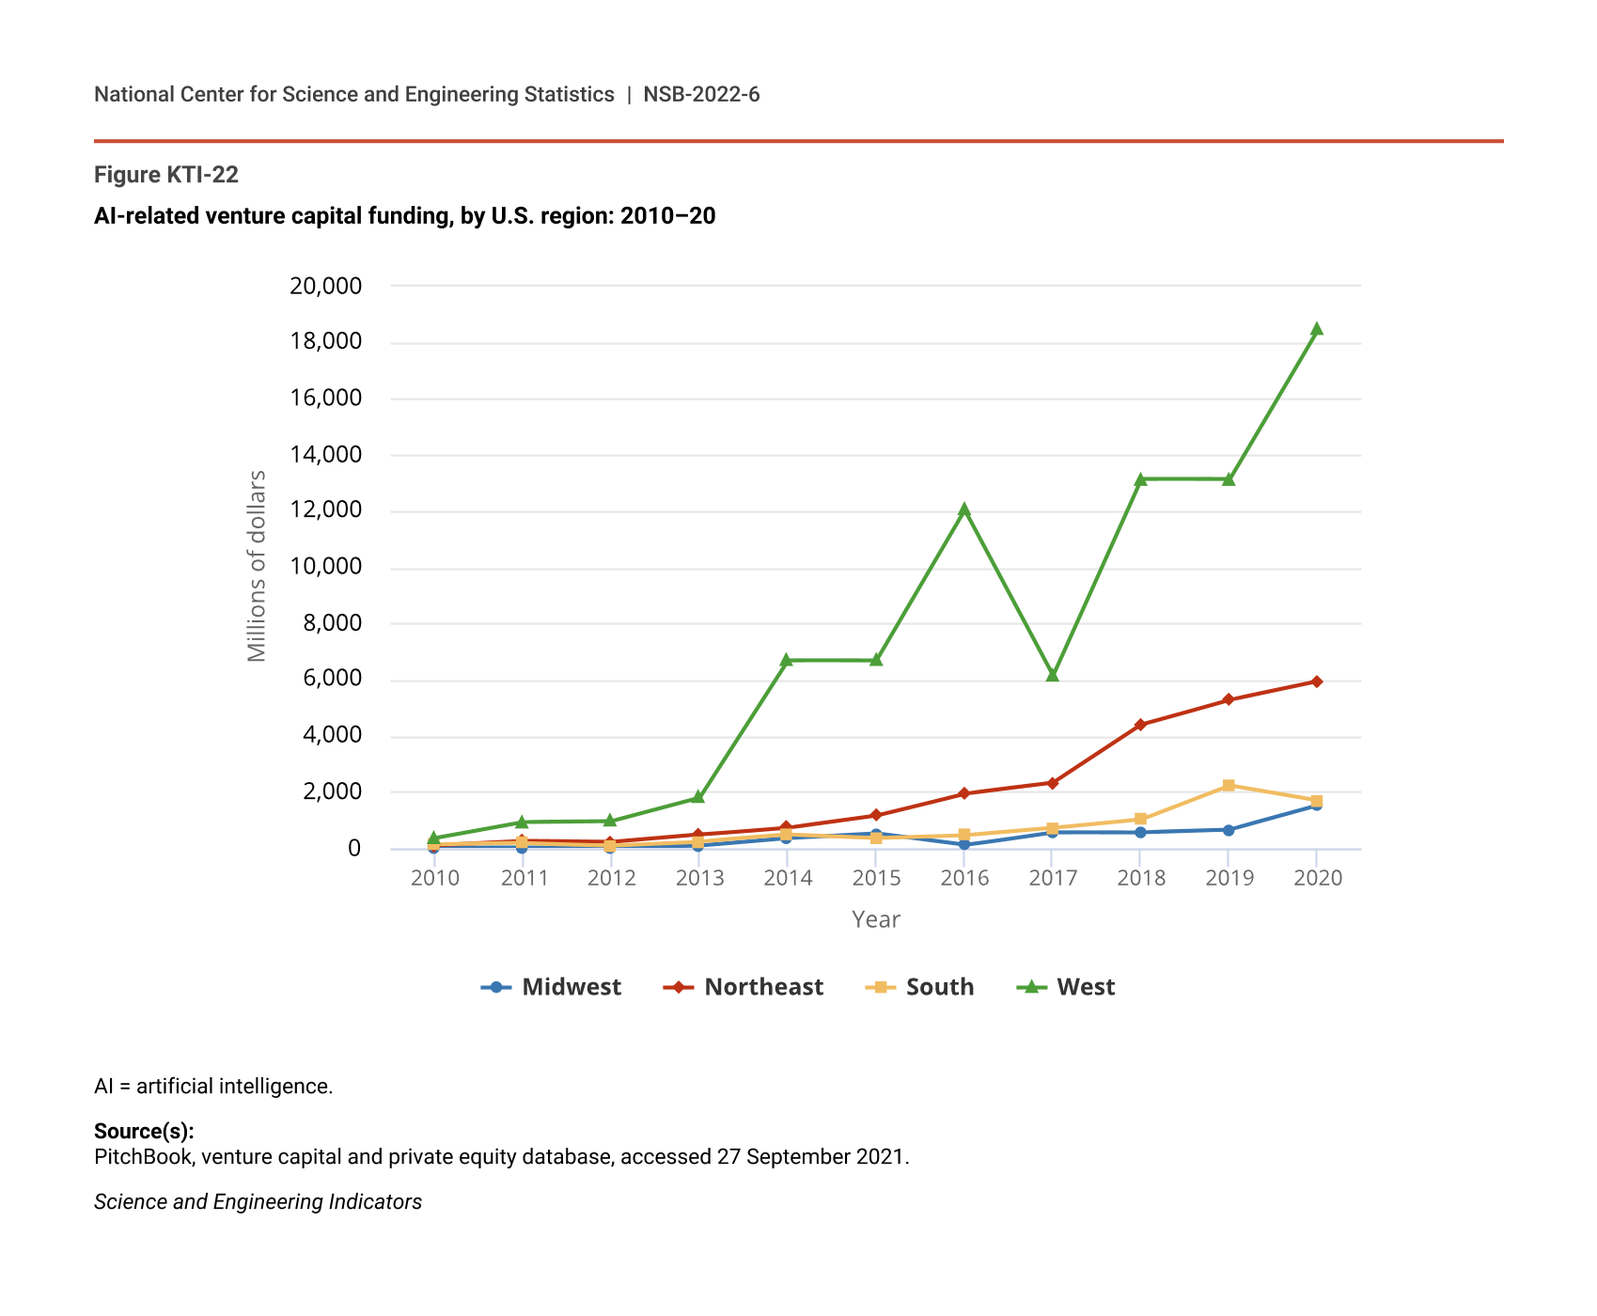Toggle the West legend label
This screenshot has width=1597, height=1316.
(x=1086, y=987)
